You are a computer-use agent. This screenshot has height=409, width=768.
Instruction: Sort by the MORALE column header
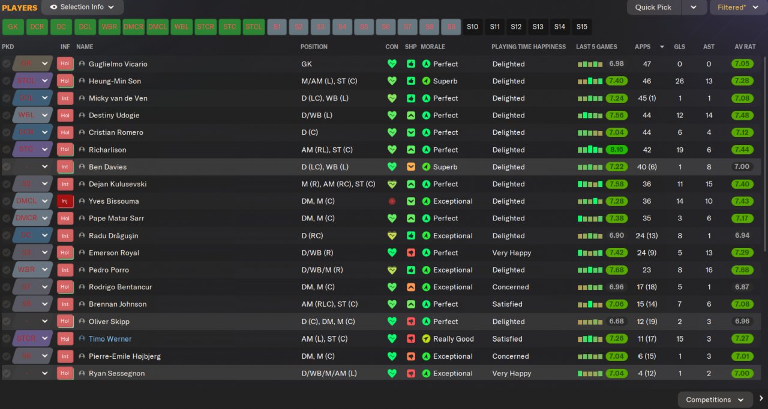(433, 47)
